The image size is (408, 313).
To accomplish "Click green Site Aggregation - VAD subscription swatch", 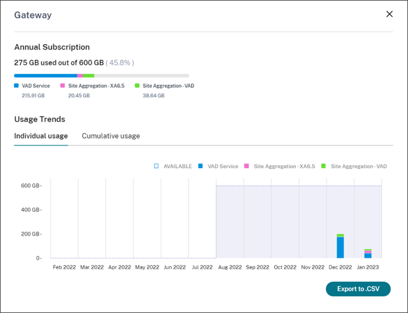I will pos(137,86).
